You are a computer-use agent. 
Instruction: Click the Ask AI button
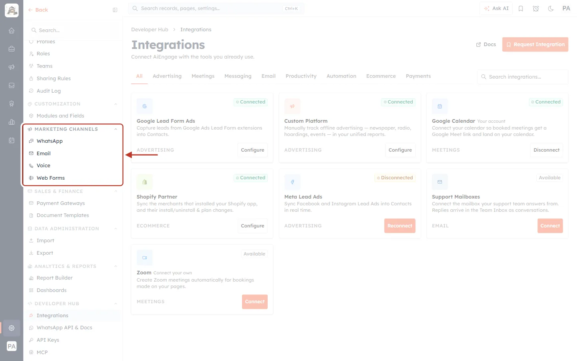[496, 8]
